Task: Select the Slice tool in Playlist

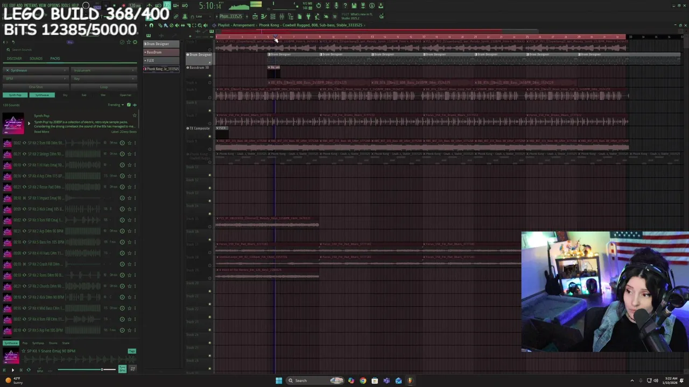Action: tap(188, 25)
